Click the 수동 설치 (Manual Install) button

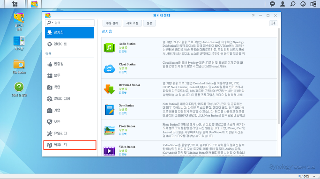coord(112,23)
